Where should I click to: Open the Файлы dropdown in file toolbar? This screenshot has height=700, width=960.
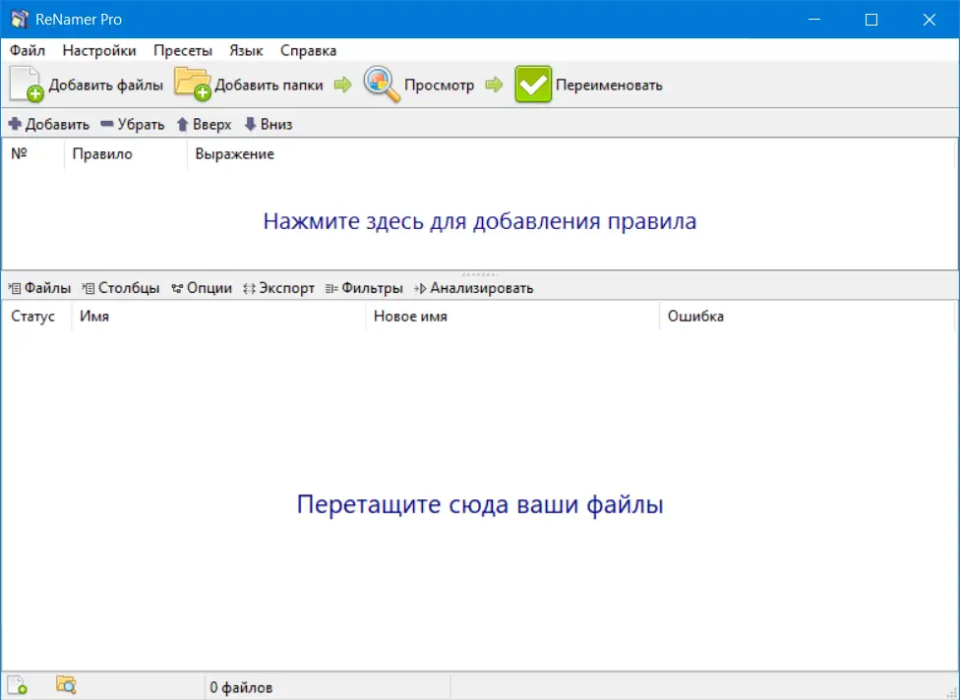point(39,288)
